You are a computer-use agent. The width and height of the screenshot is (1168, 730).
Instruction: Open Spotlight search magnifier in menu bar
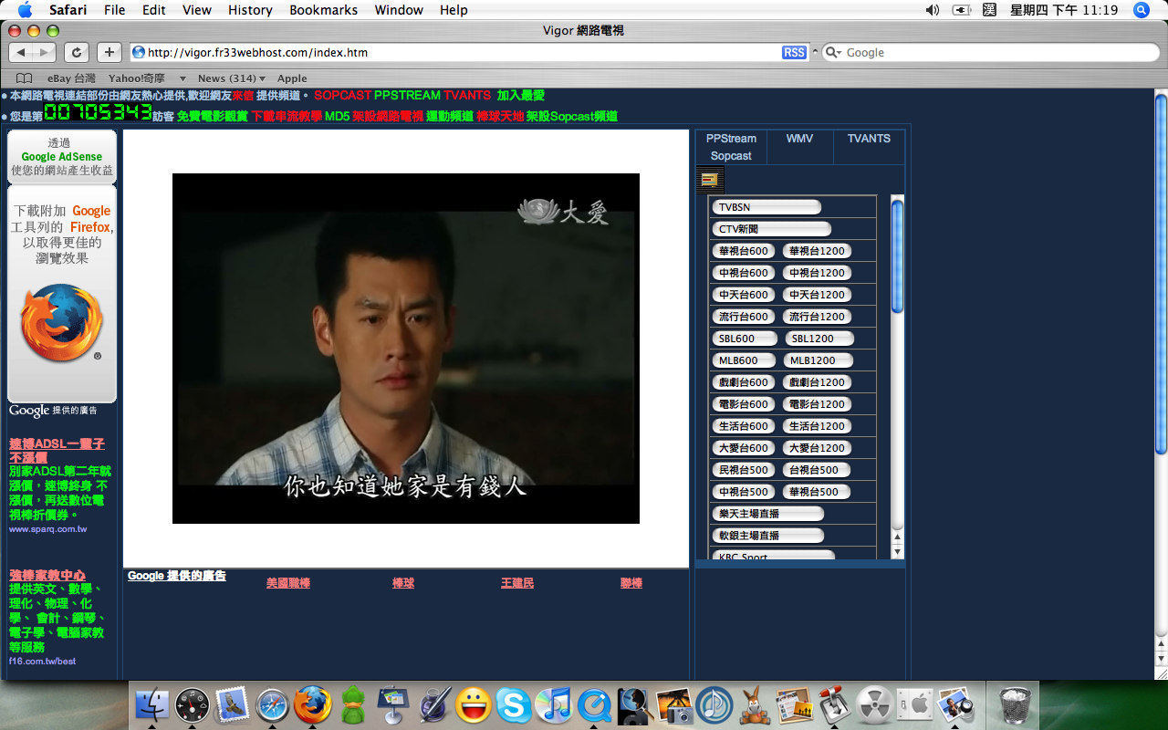(1141, 10)
